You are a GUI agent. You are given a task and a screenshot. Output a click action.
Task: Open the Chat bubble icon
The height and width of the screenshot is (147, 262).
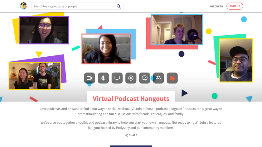pyautogui.click(x=144, y=78)
